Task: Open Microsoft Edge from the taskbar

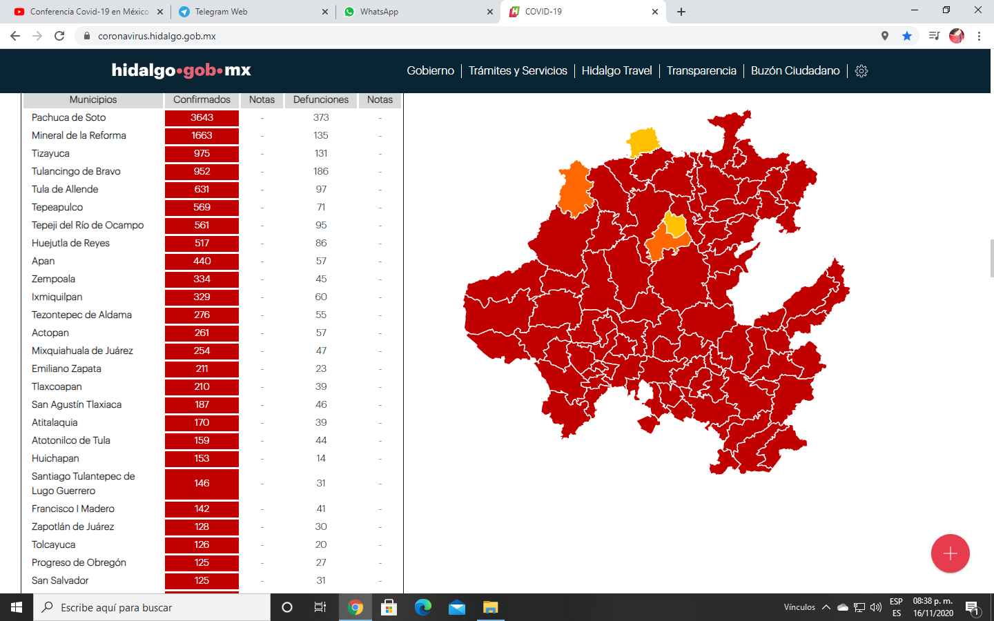Action: tap(422, 607)
